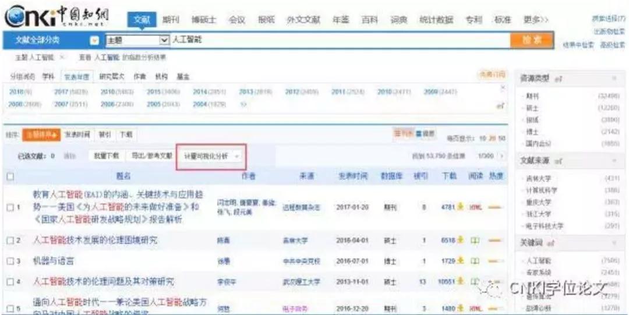Remove the 主题:人工智能 filter with the X
Viewport: 629px width, 315px height.
62,57
